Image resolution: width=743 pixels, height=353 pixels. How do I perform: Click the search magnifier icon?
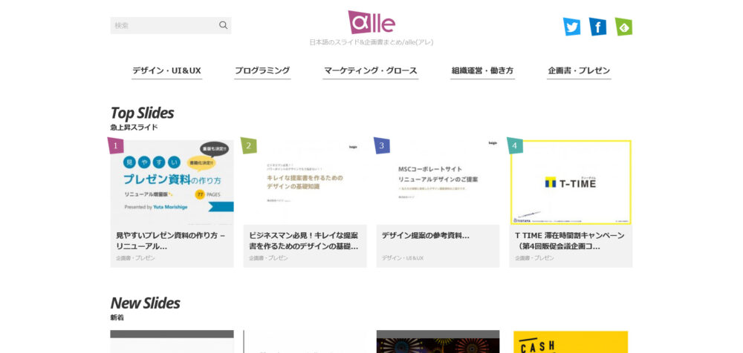point(223,25)
